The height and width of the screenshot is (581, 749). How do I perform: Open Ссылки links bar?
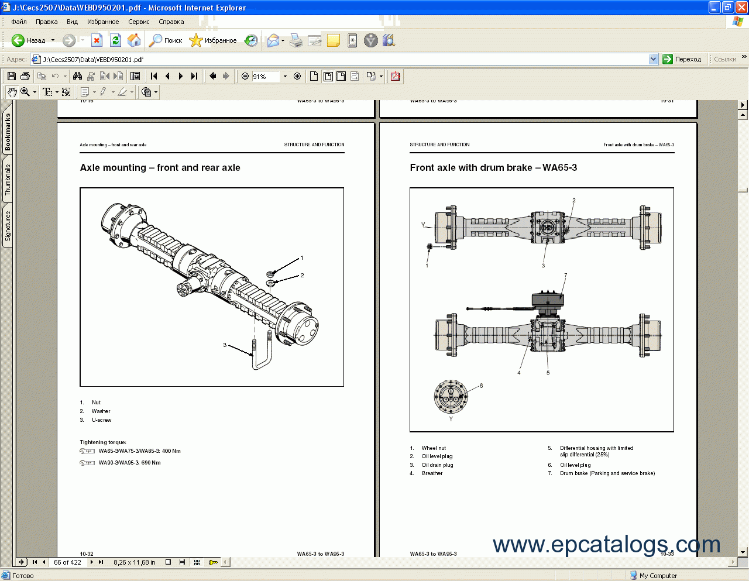pos(725,59)
